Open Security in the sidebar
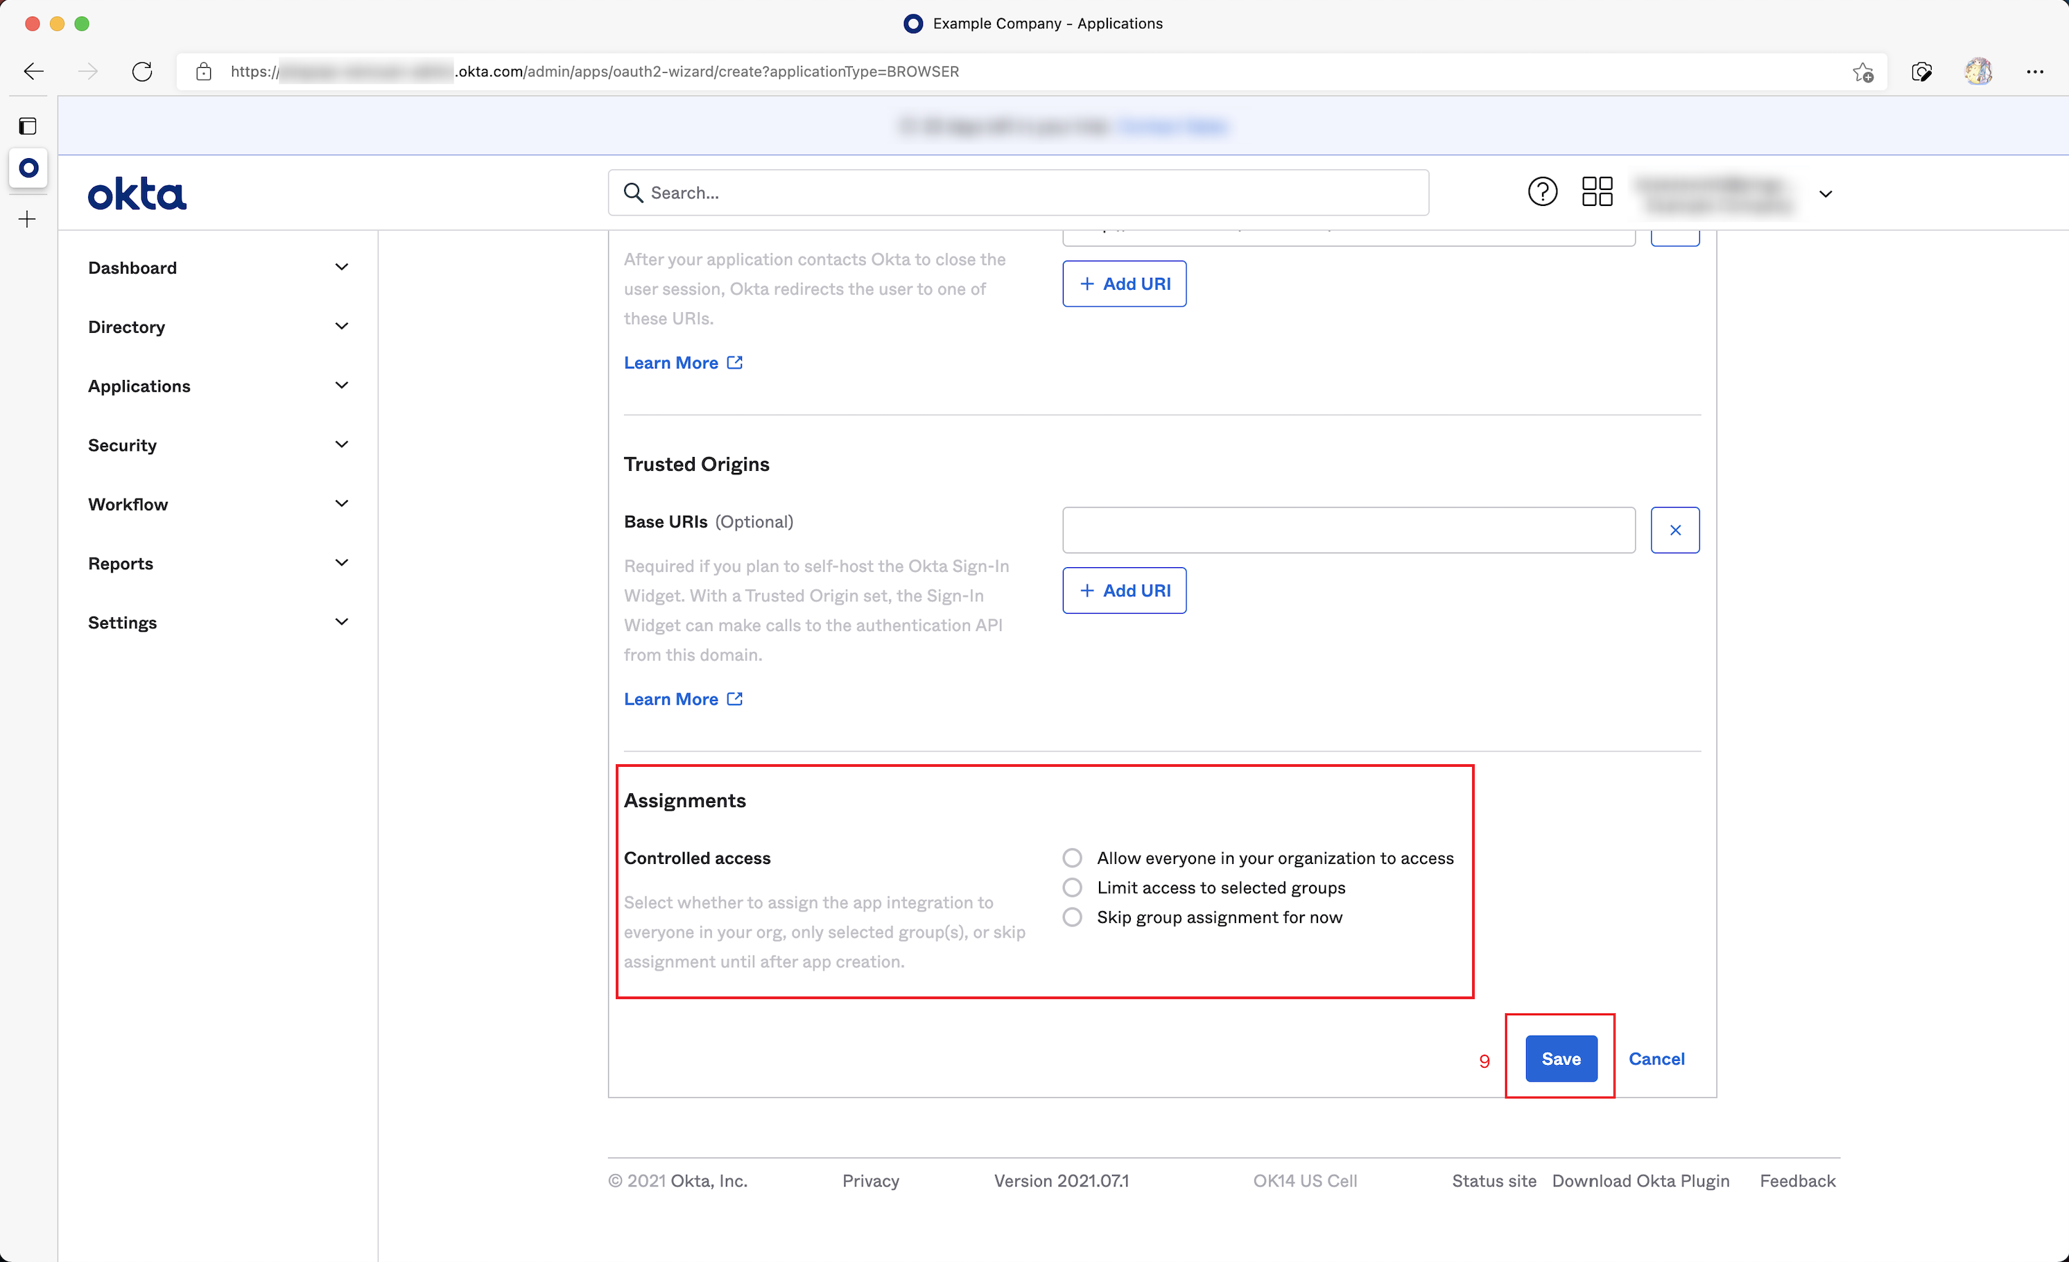 [x=123, y=445]
